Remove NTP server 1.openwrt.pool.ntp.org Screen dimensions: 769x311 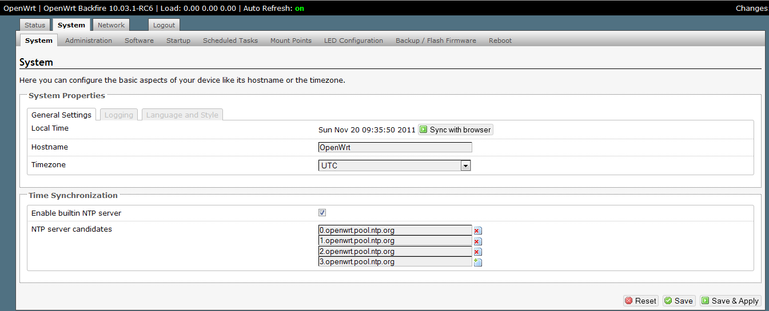(478, 241)
